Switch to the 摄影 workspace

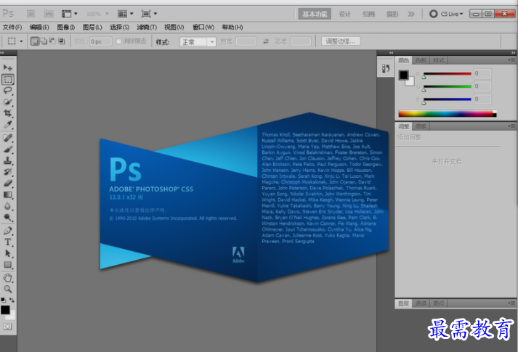pyautogui.click(x=392, y=14)
